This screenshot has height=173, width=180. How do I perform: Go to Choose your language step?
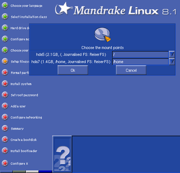point(26,6)
